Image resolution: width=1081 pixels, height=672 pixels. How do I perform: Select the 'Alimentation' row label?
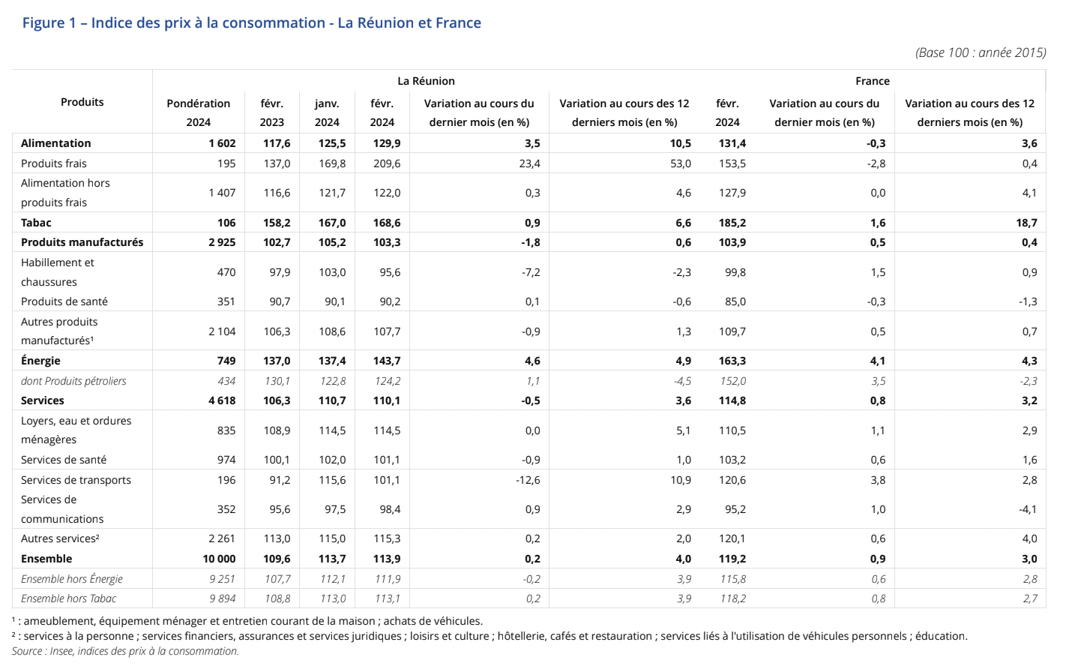tap(56, 143)
